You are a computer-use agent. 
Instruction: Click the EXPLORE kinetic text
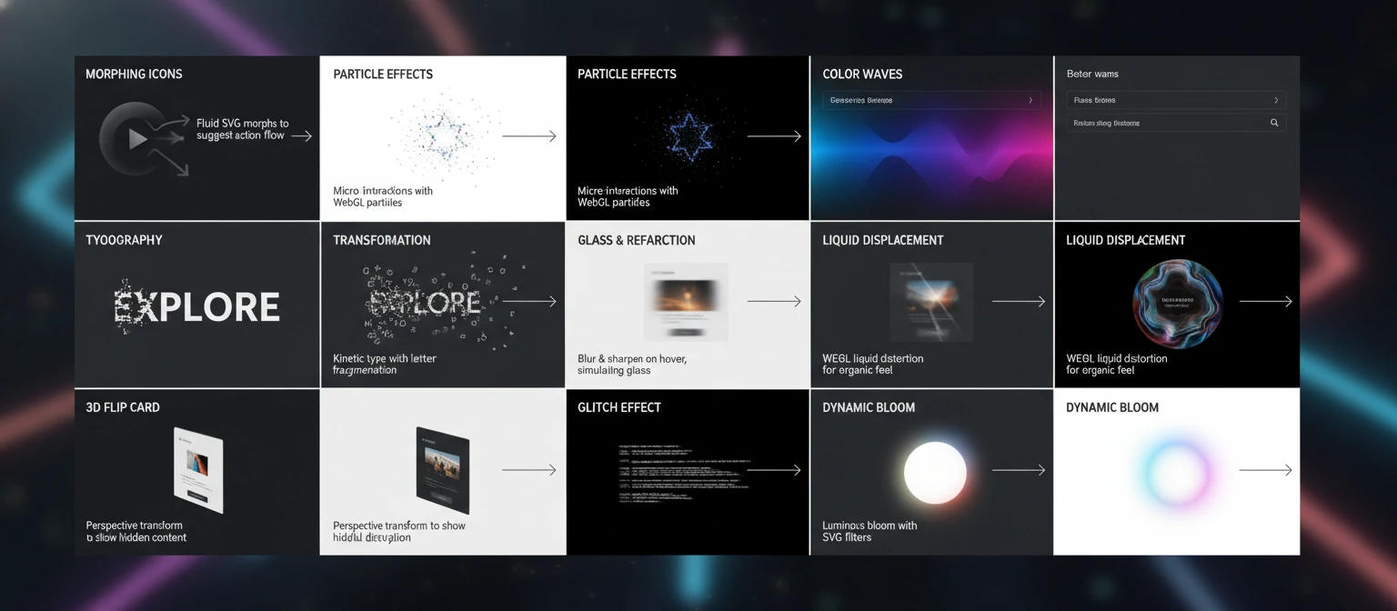coord(196,306)
